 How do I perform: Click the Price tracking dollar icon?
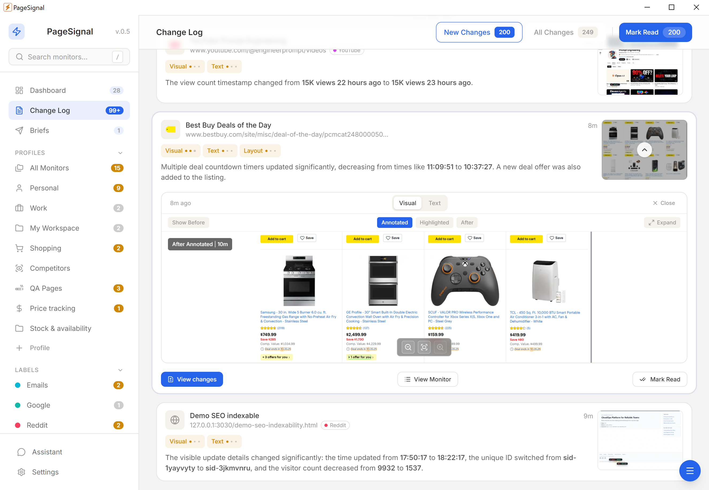(x=19, y=308)
